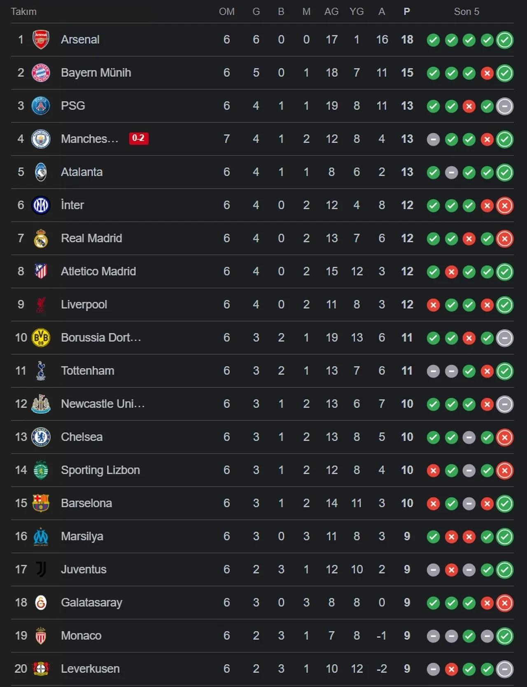The height and width of the screenshot is (687, 527).
Task: Click PSG's latest draw indicator
Action: pyautogui.click(x=505, y=106)
